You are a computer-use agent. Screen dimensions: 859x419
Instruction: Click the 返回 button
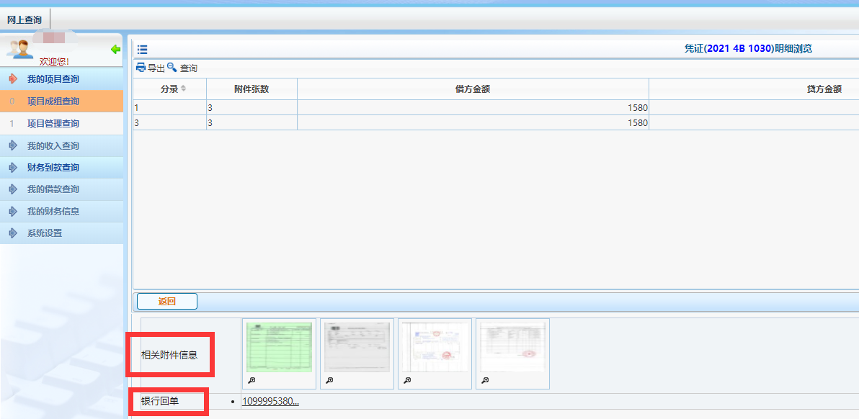tap(166, 302)
